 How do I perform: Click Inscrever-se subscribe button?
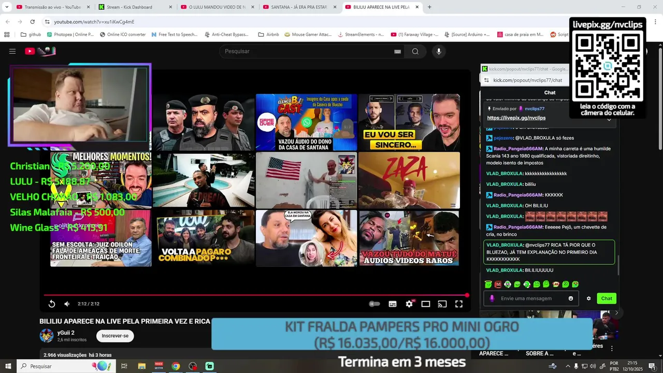[115, 336]
